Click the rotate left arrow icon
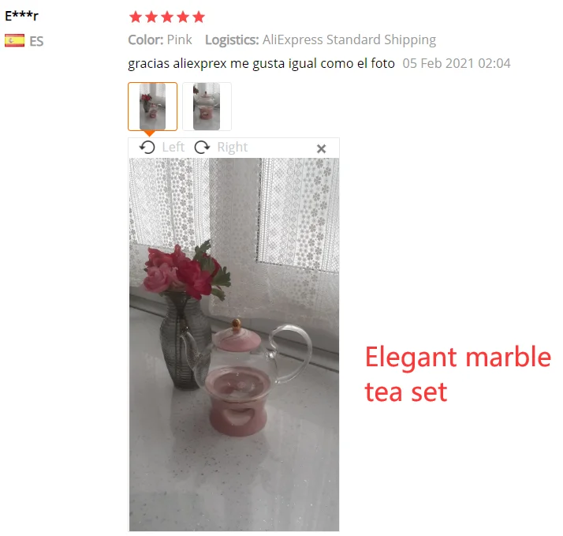This screenshot has height=536, width=563. pyautogui.click(x=147, y=148)
